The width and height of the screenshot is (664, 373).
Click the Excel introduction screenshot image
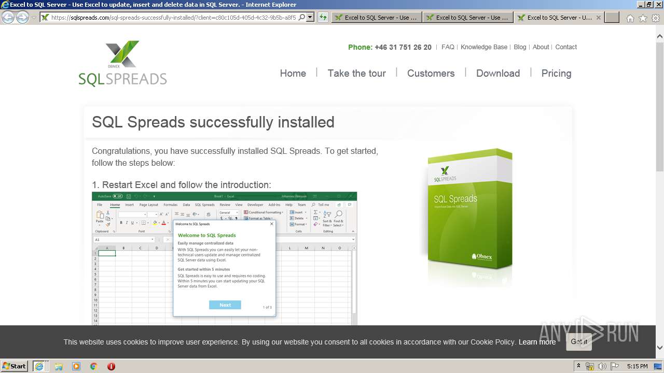point(225,259)
